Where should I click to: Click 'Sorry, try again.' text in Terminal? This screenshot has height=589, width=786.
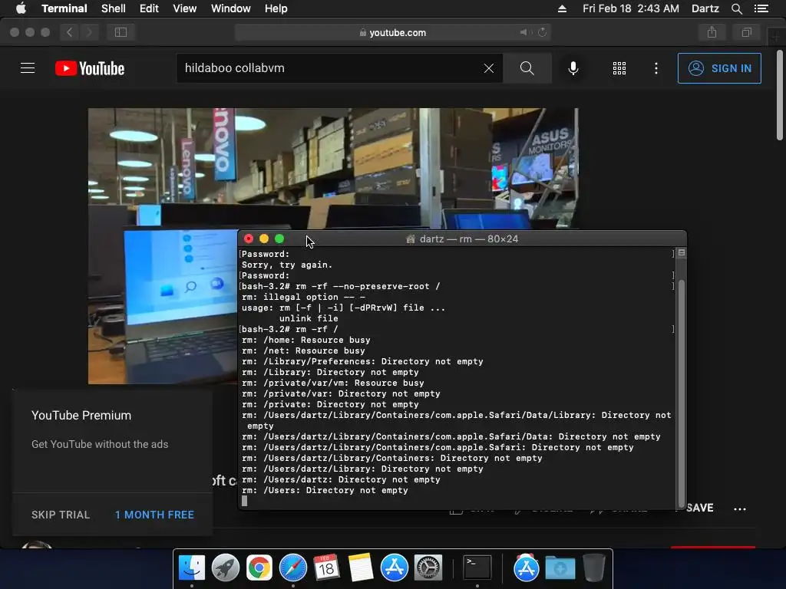click(x=287, y=265)
